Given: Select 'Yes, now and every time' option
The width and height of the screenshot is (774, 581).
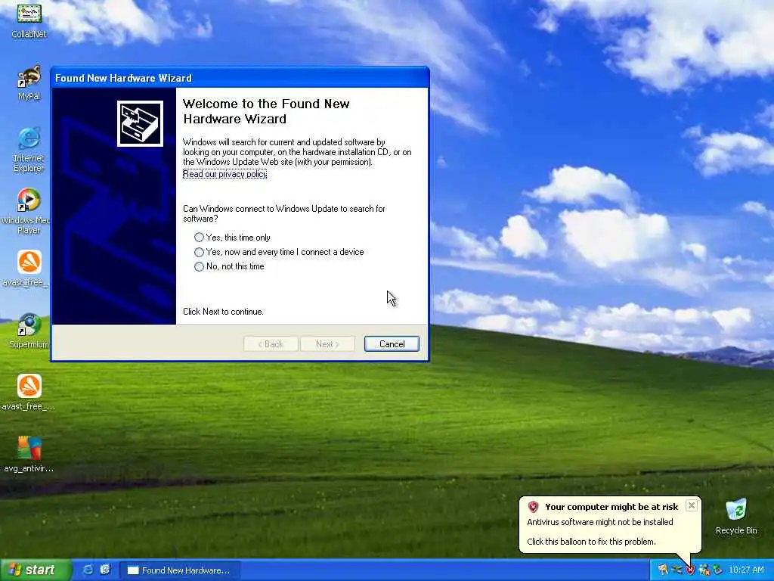Looking at the screenshot, I should (x=279, y=252).
